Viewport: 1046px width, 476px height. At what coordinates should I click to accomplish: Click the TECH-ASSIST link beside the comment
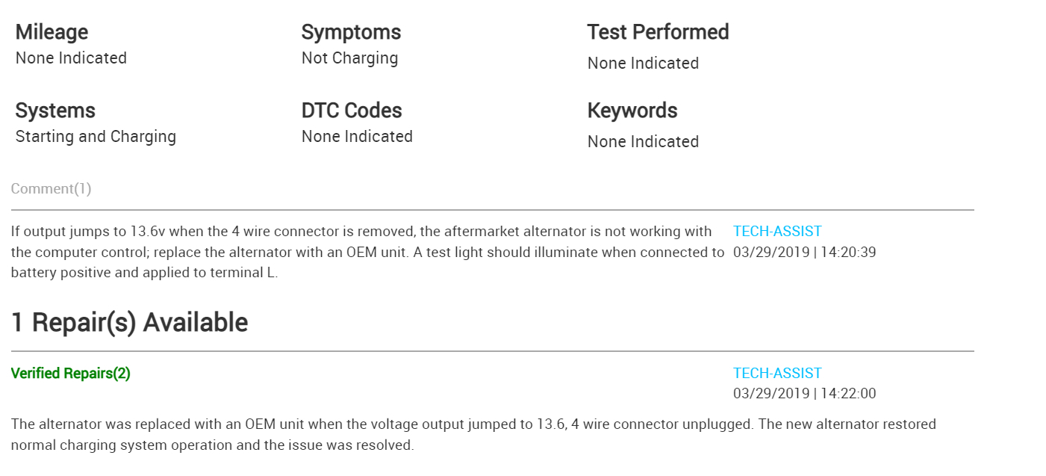(x=777, y=232)
